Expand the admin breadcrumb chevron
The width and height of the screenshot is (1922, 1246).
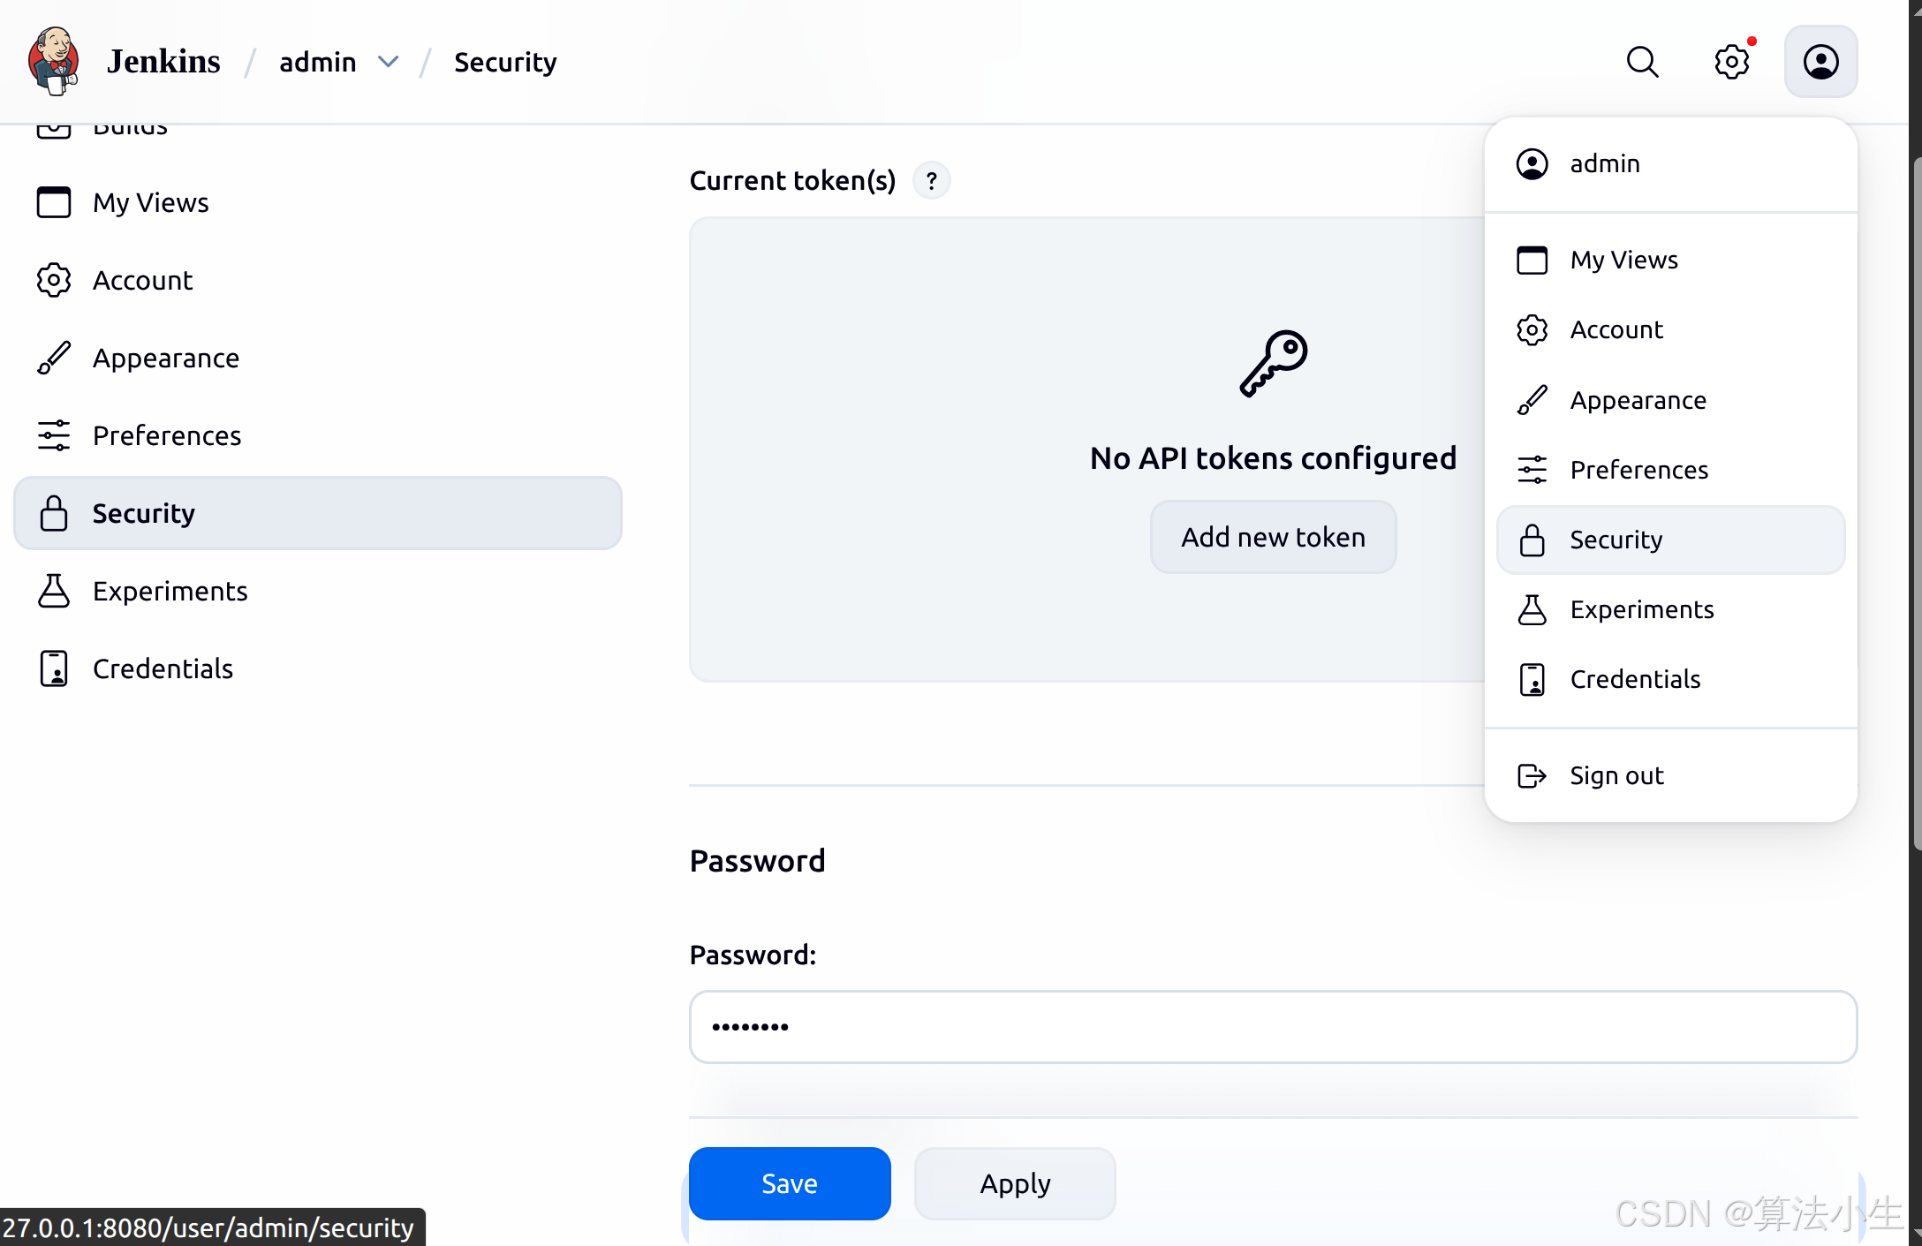pos(388,62)
